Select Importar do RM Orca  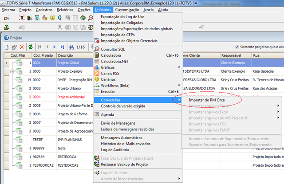click(x=207, y=100)
